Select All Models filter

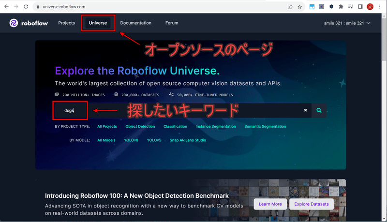click(106, 140)
